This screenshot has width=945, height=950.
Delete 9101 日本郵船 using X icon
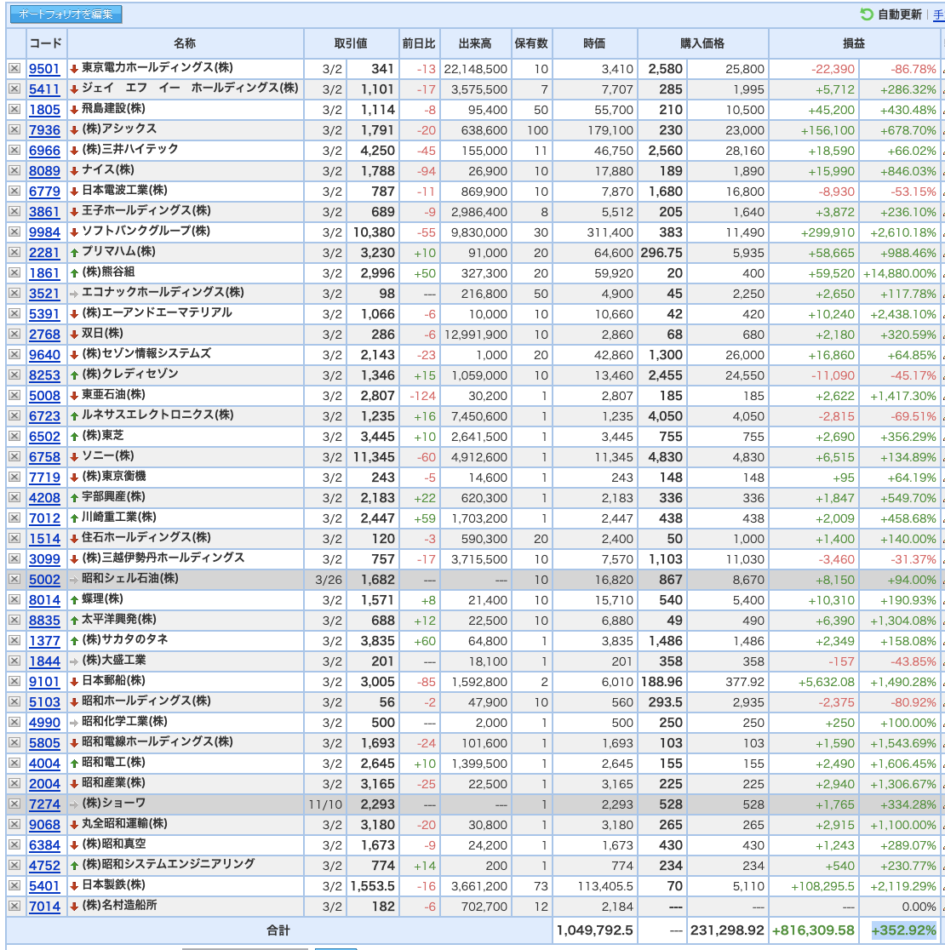click(x=14, y=682)
